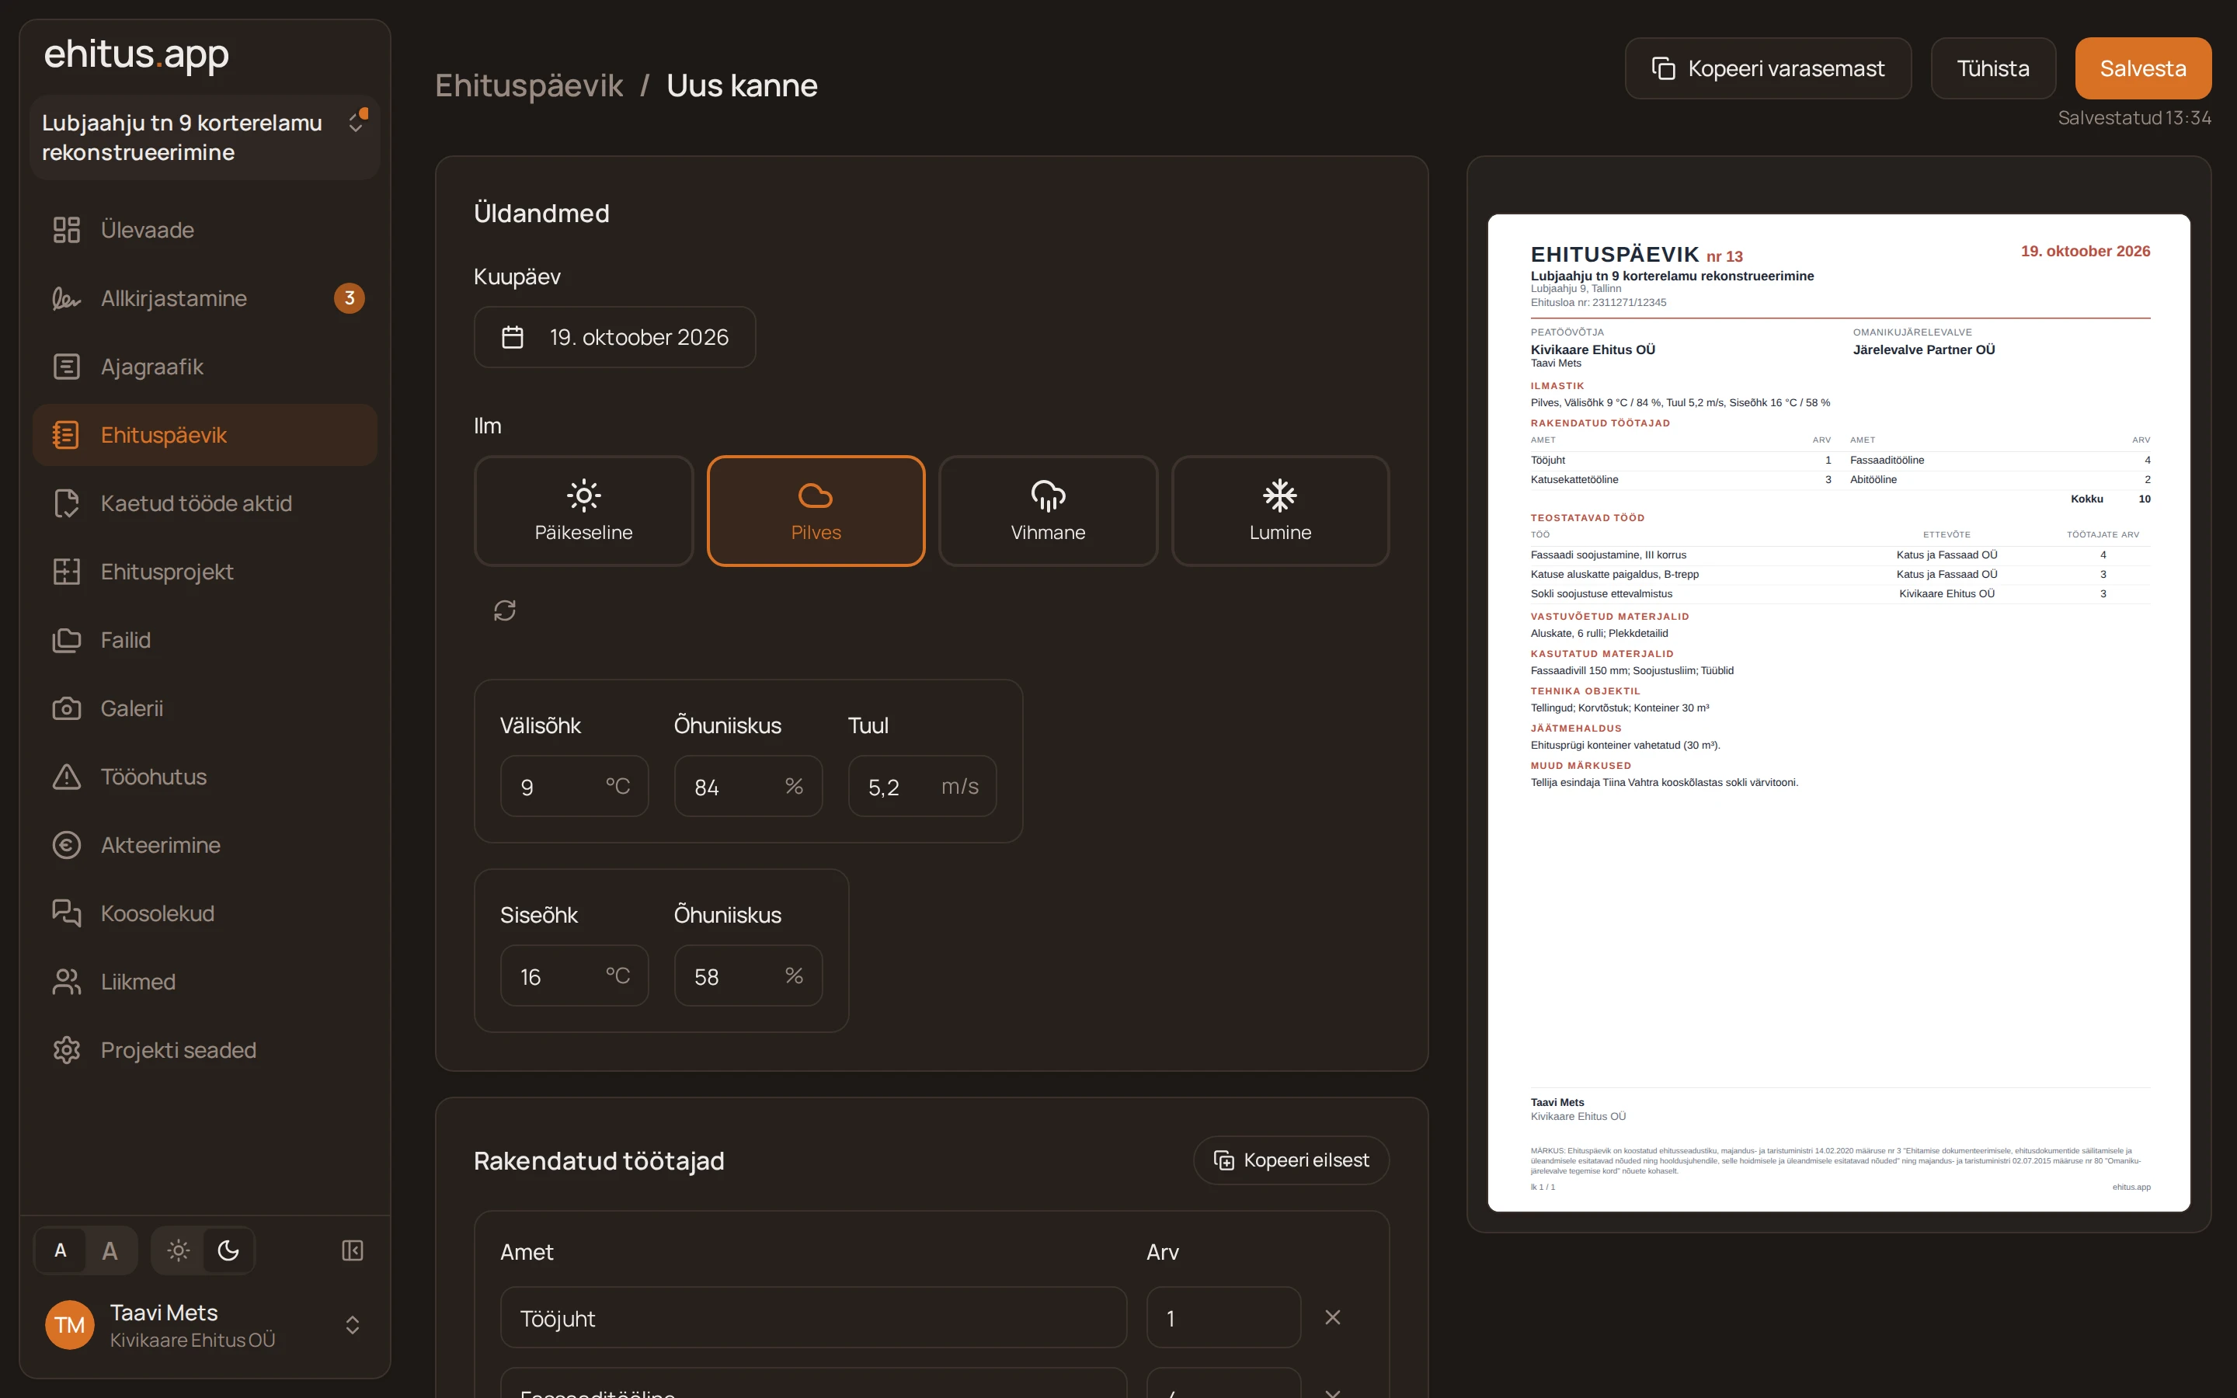
Task: Edit outdoor Õhuniiskus 84 field
Action: (748, 786)
